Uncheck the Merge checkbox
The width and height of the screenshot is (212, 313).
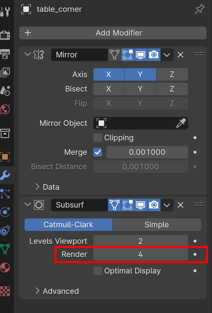pyautogui.click(x=98, y=152)
